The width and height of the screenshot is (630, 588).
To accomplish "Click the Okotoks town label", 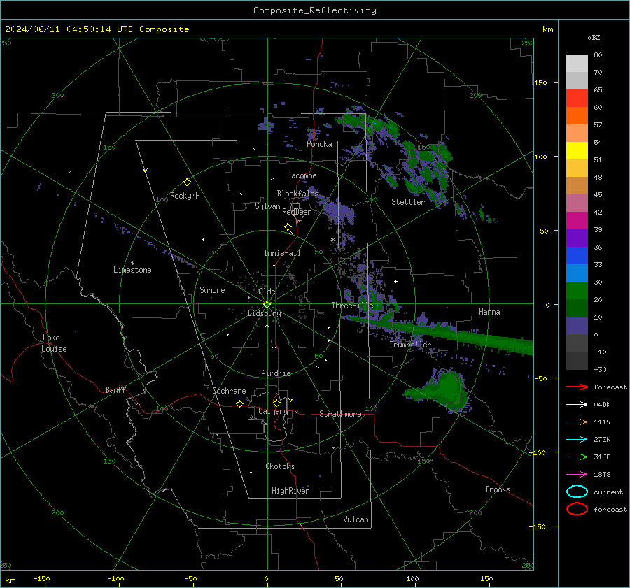I will [280, 466].
